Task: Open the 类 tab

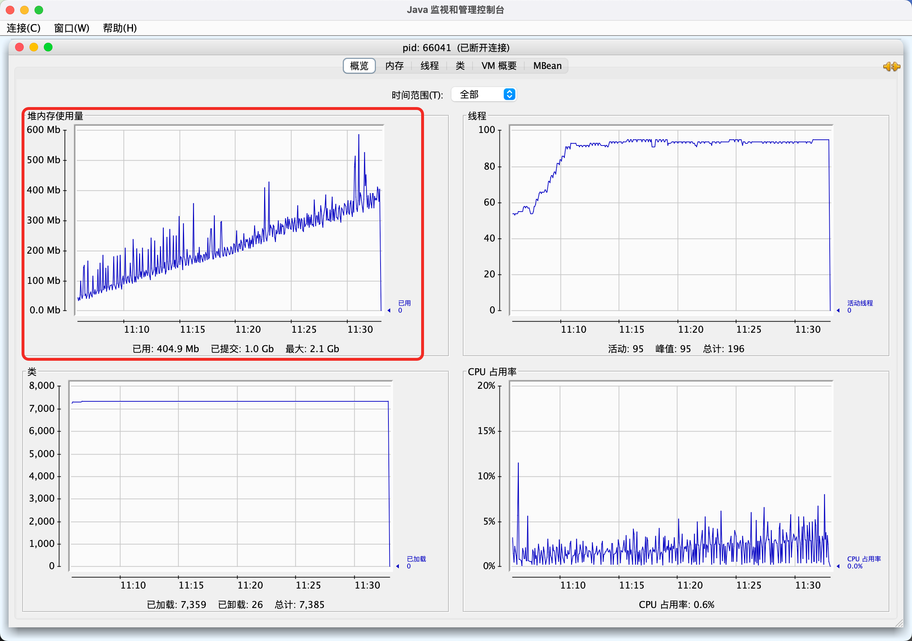Action: 460,66
